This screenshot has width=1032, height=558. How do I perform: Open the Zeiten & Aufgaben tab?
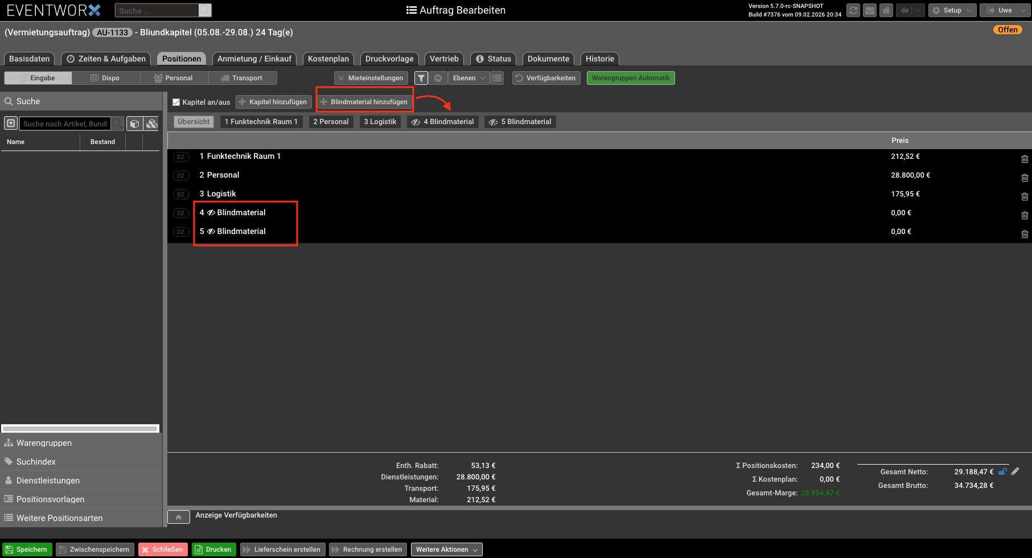106,59
